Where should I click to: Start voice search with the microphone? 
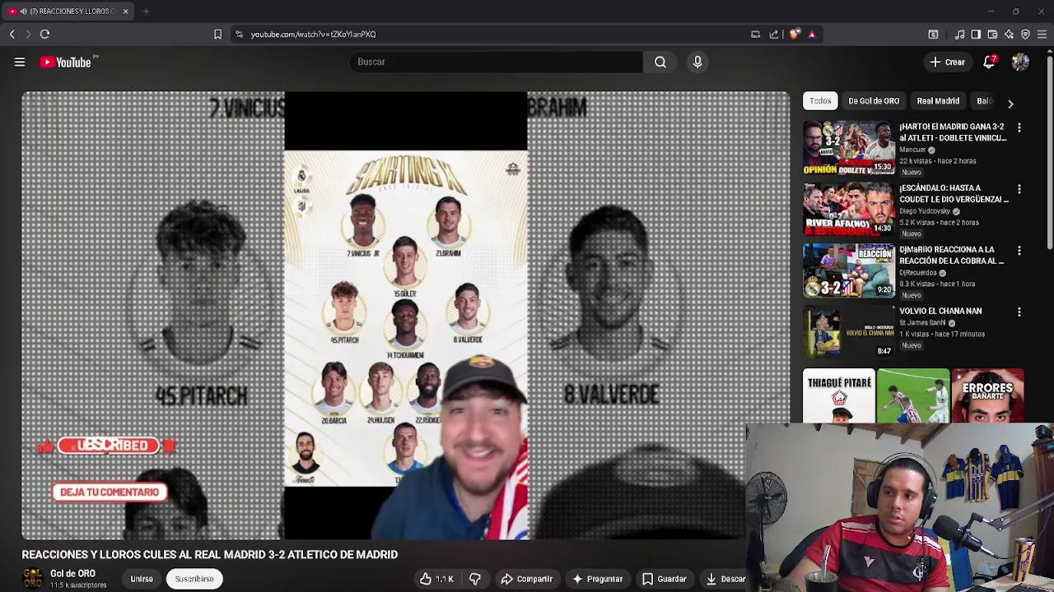click(x=697, y=62)
